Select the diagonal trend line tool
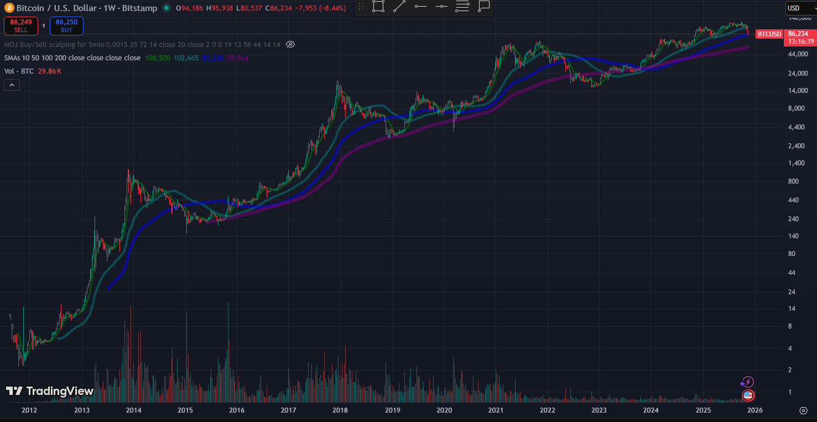The width and height of the screenshot is (817, 422). click(x=399, y=7)
